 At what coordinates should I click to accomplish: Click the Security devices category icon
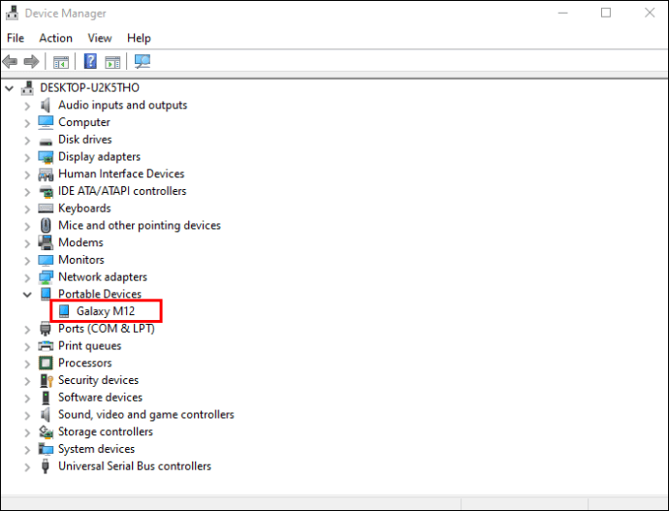(47, 380)
